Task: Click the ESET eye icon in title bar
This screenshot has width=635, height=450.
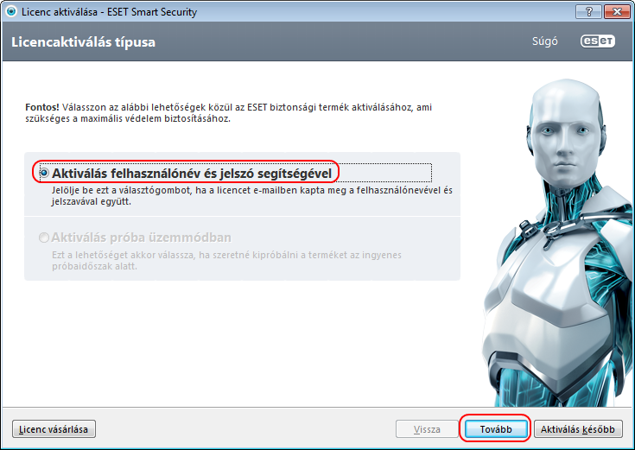Action: tap(11, 11)
